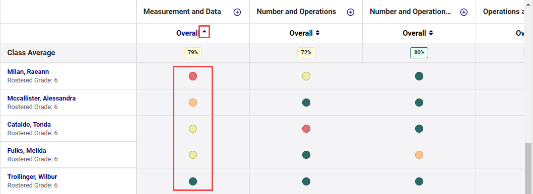The height and width of the screenshot is (194, 533).
Task: Click Trollinger's green dot in third column
Action: (x=419, y=181)
